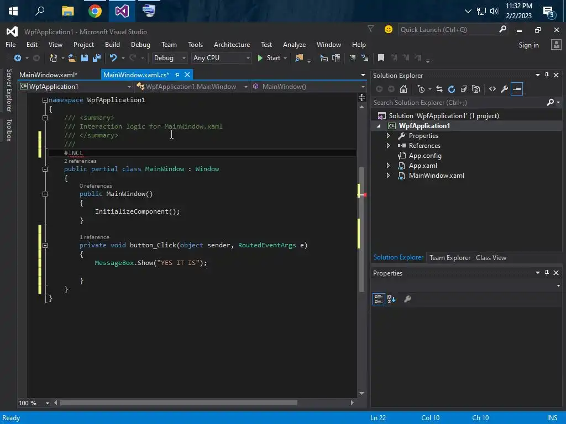The image size is (566, 424).
Task: Expand the MainWindow.xaml node
Action: point(388,176)
